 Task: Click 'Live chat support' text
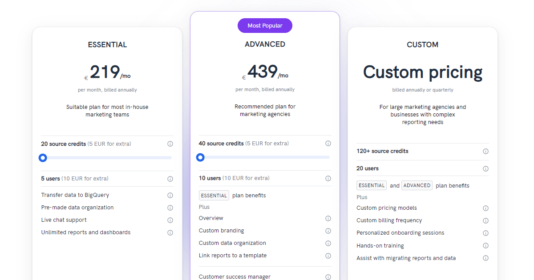point(64,220)
